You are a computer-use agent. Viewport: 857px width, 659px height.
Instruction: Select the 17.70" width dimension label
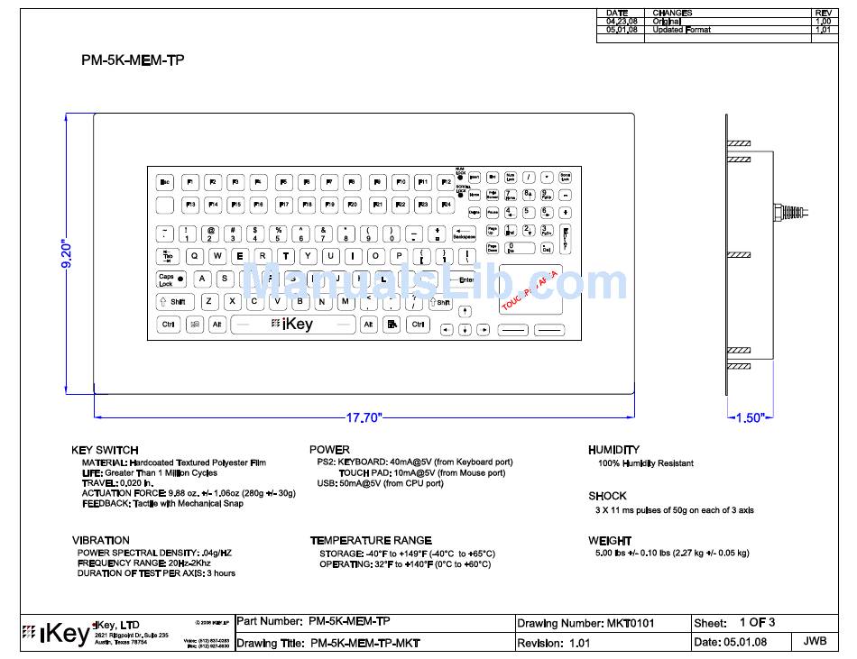click(x=364, y=417)
